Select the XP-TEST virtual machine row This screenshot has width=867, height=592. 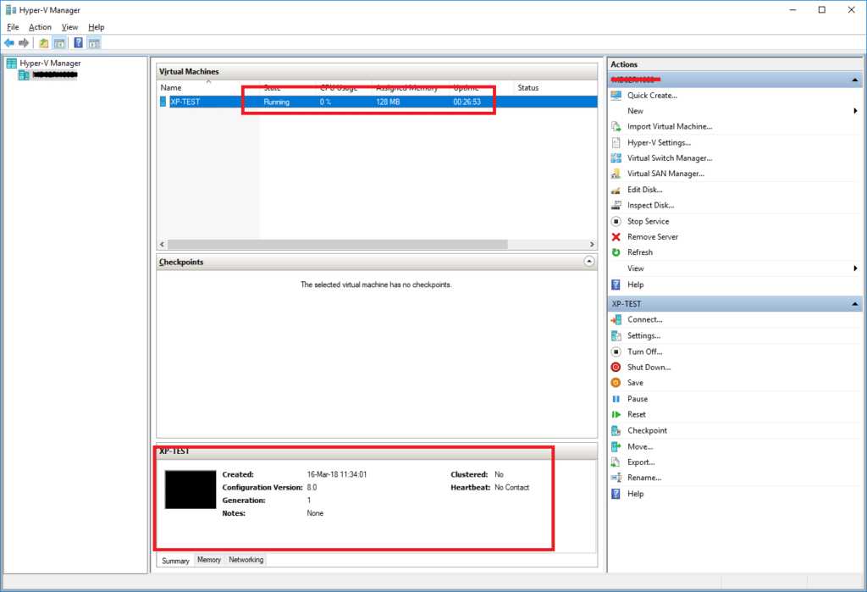[377, 102]
